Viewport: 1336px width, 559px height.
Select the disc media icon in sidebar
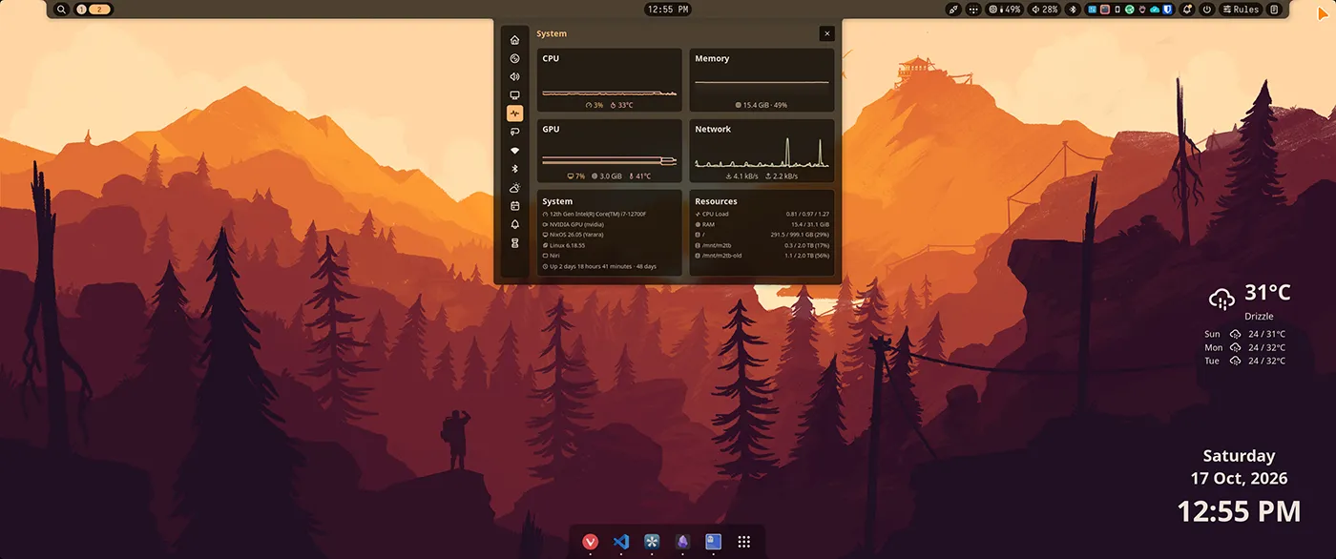[514, 58]
